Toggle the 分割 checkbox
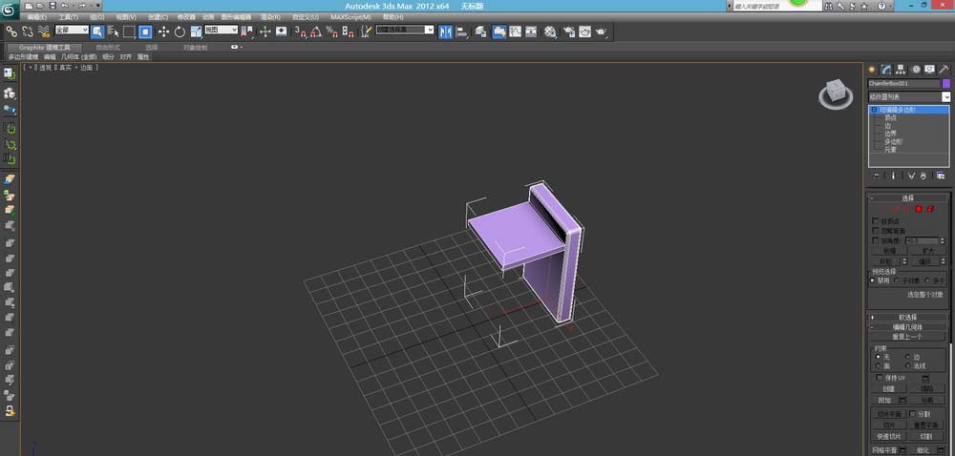The height and width of the screenshot is (456, 955). pos(912,413)
